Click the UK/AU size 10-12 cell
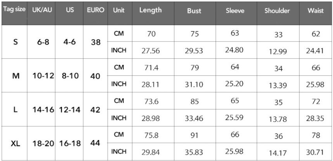This screenshot has height=161, width=333. (x=43, y=76)
